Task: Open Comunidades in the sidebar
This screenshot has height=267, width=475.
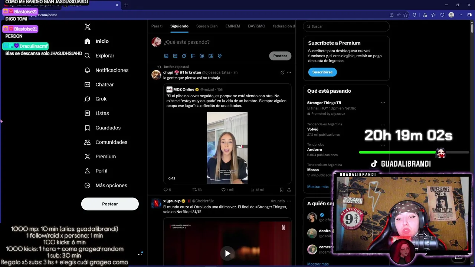Action: tap(106, 142)
